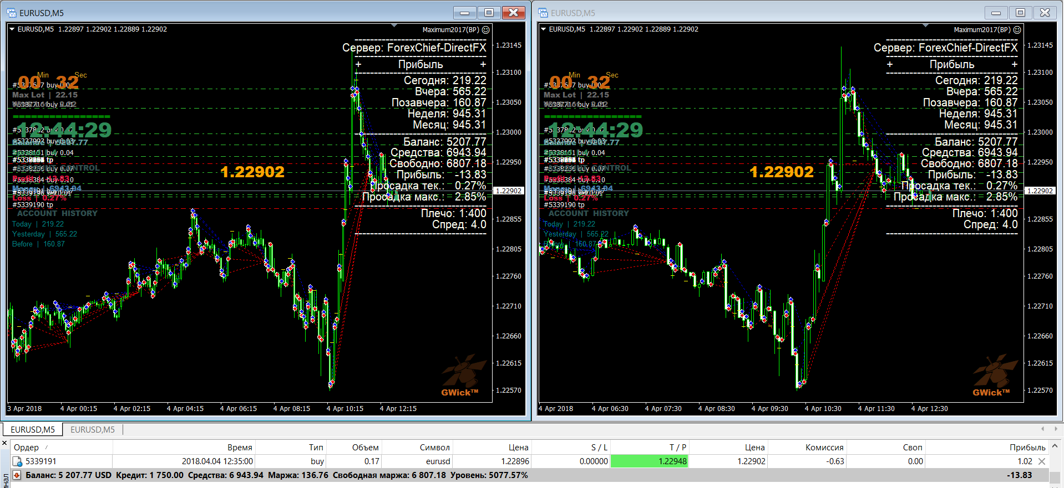Switch to the first EURUSD,M5 chart tab
This screenshot has width=1064, height=488.
coord(33,429)
